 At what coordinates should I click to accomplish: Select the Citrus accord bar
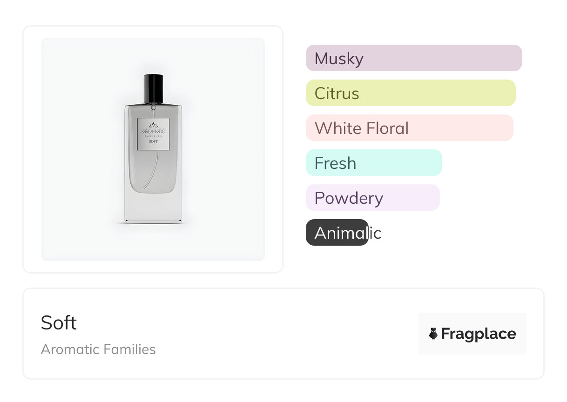click(410, 93)
